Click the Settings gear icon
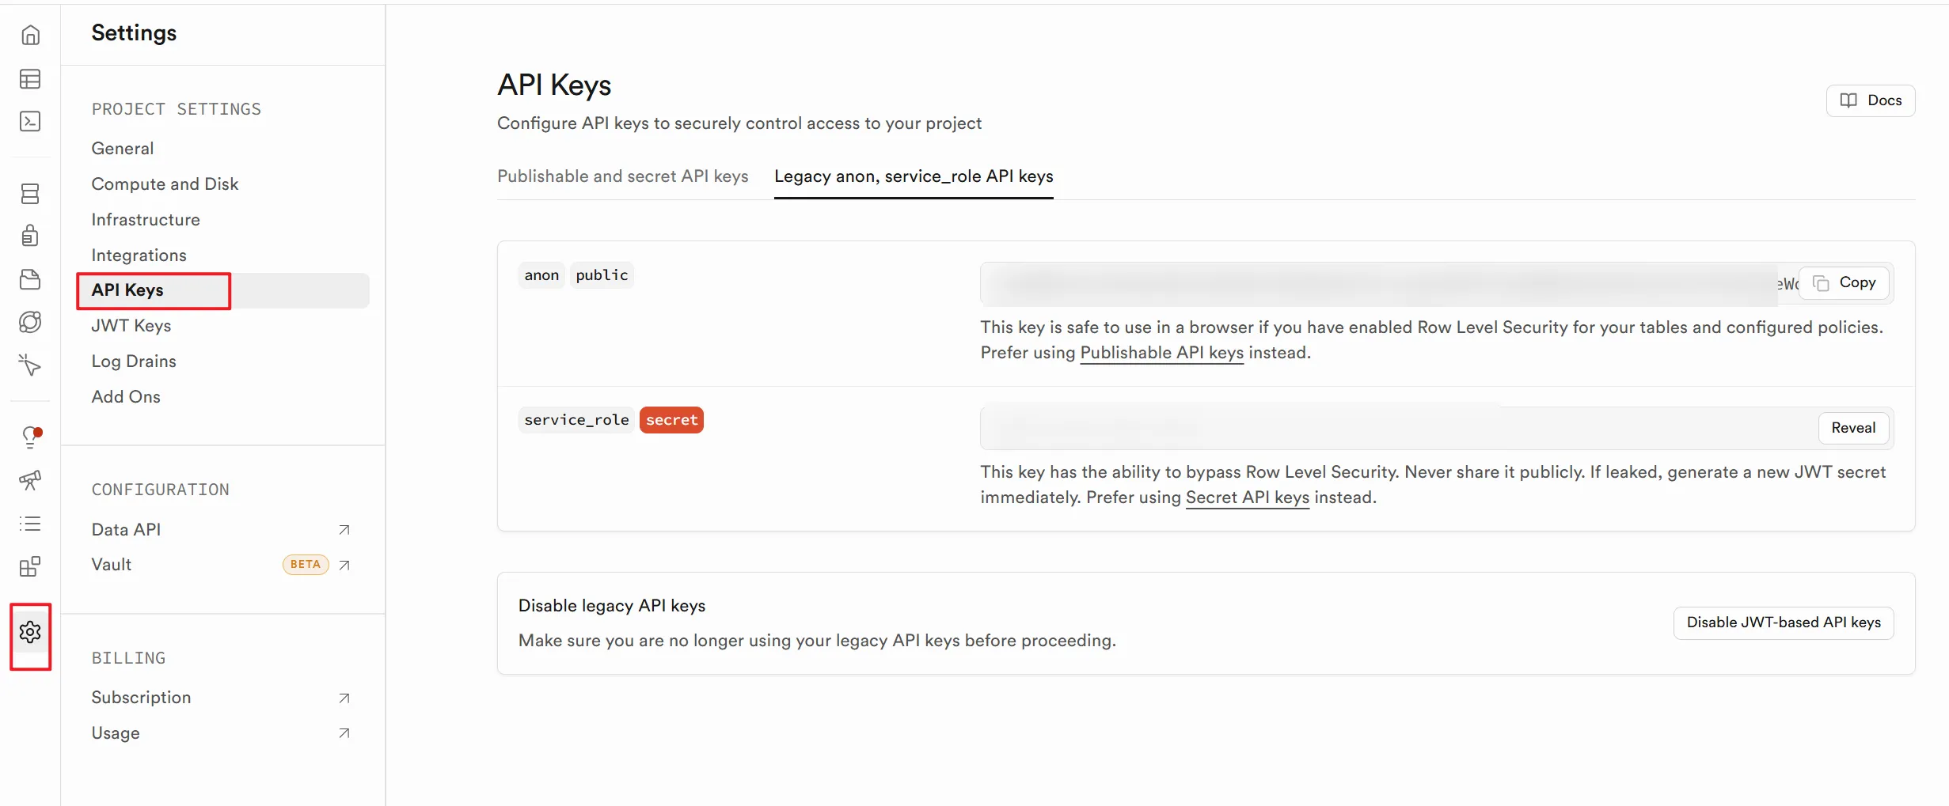The width and height of the screenshot is (1949, 806). [30, 633]
